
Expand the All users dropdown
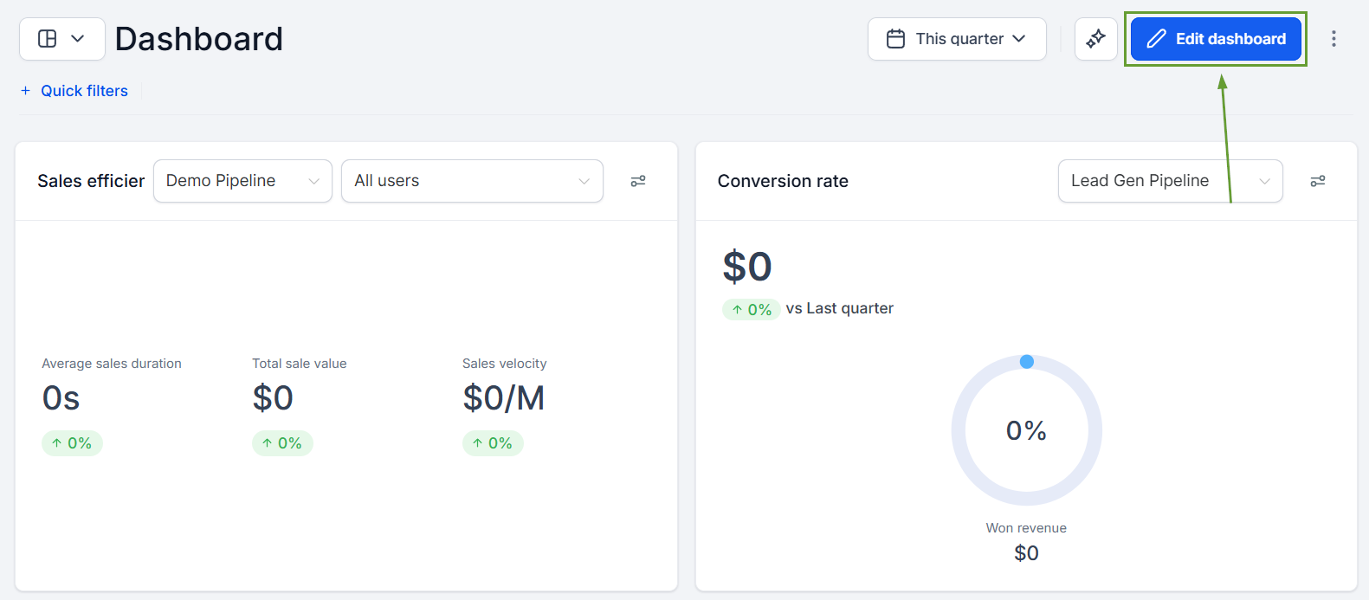point(472,181)
